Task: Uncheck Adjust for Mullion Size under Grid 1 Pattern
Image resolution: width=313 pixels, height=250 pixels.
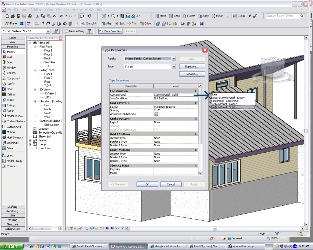Action: pos(156,114)
